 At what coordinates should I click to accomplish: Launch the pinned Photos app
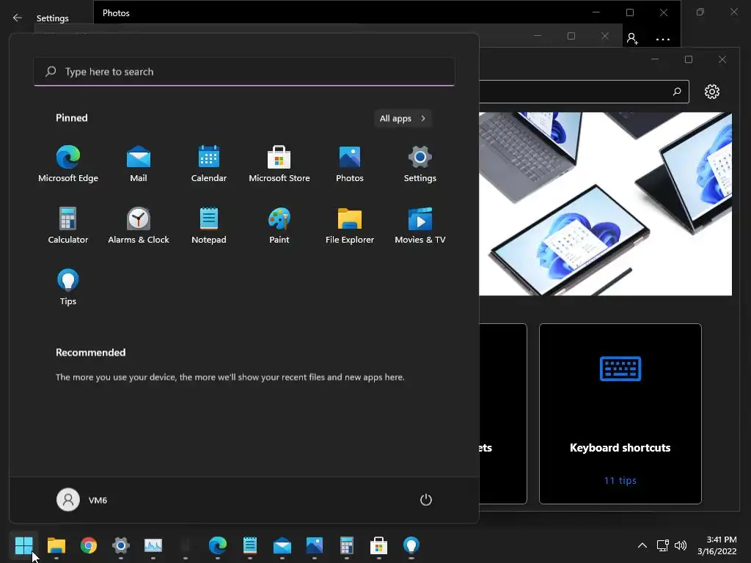350,163
